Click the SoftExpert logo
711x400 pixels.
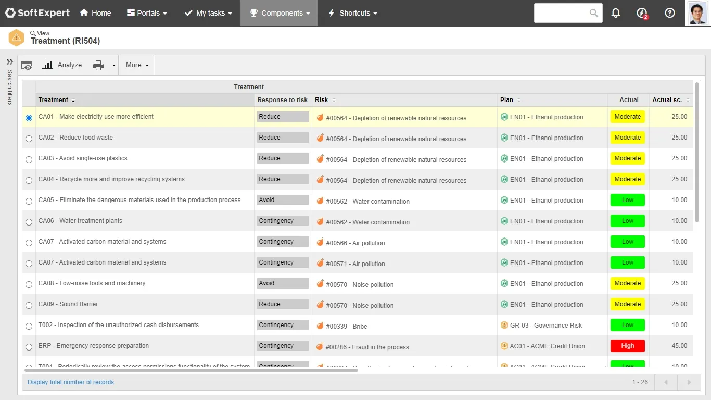pyautogui.click(x=37, y=13)
